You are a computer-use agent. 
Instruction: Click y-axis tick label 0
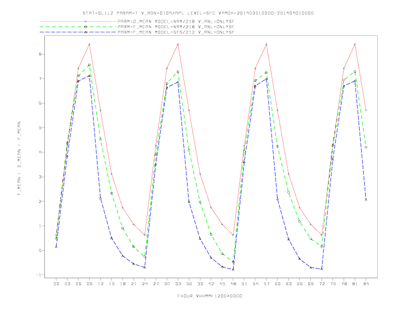click(x=40, y=250)
